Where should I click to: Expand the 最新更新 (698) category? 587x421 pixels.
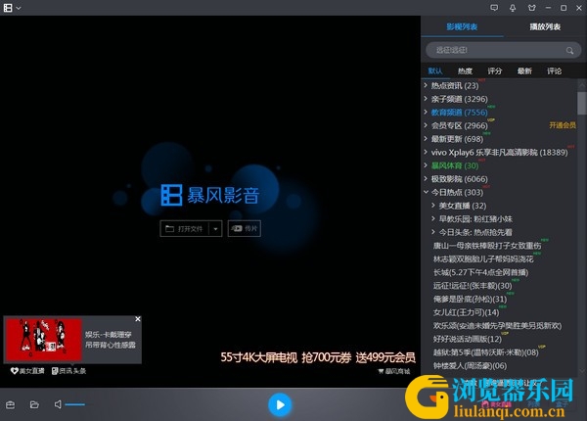pos(426,139)
